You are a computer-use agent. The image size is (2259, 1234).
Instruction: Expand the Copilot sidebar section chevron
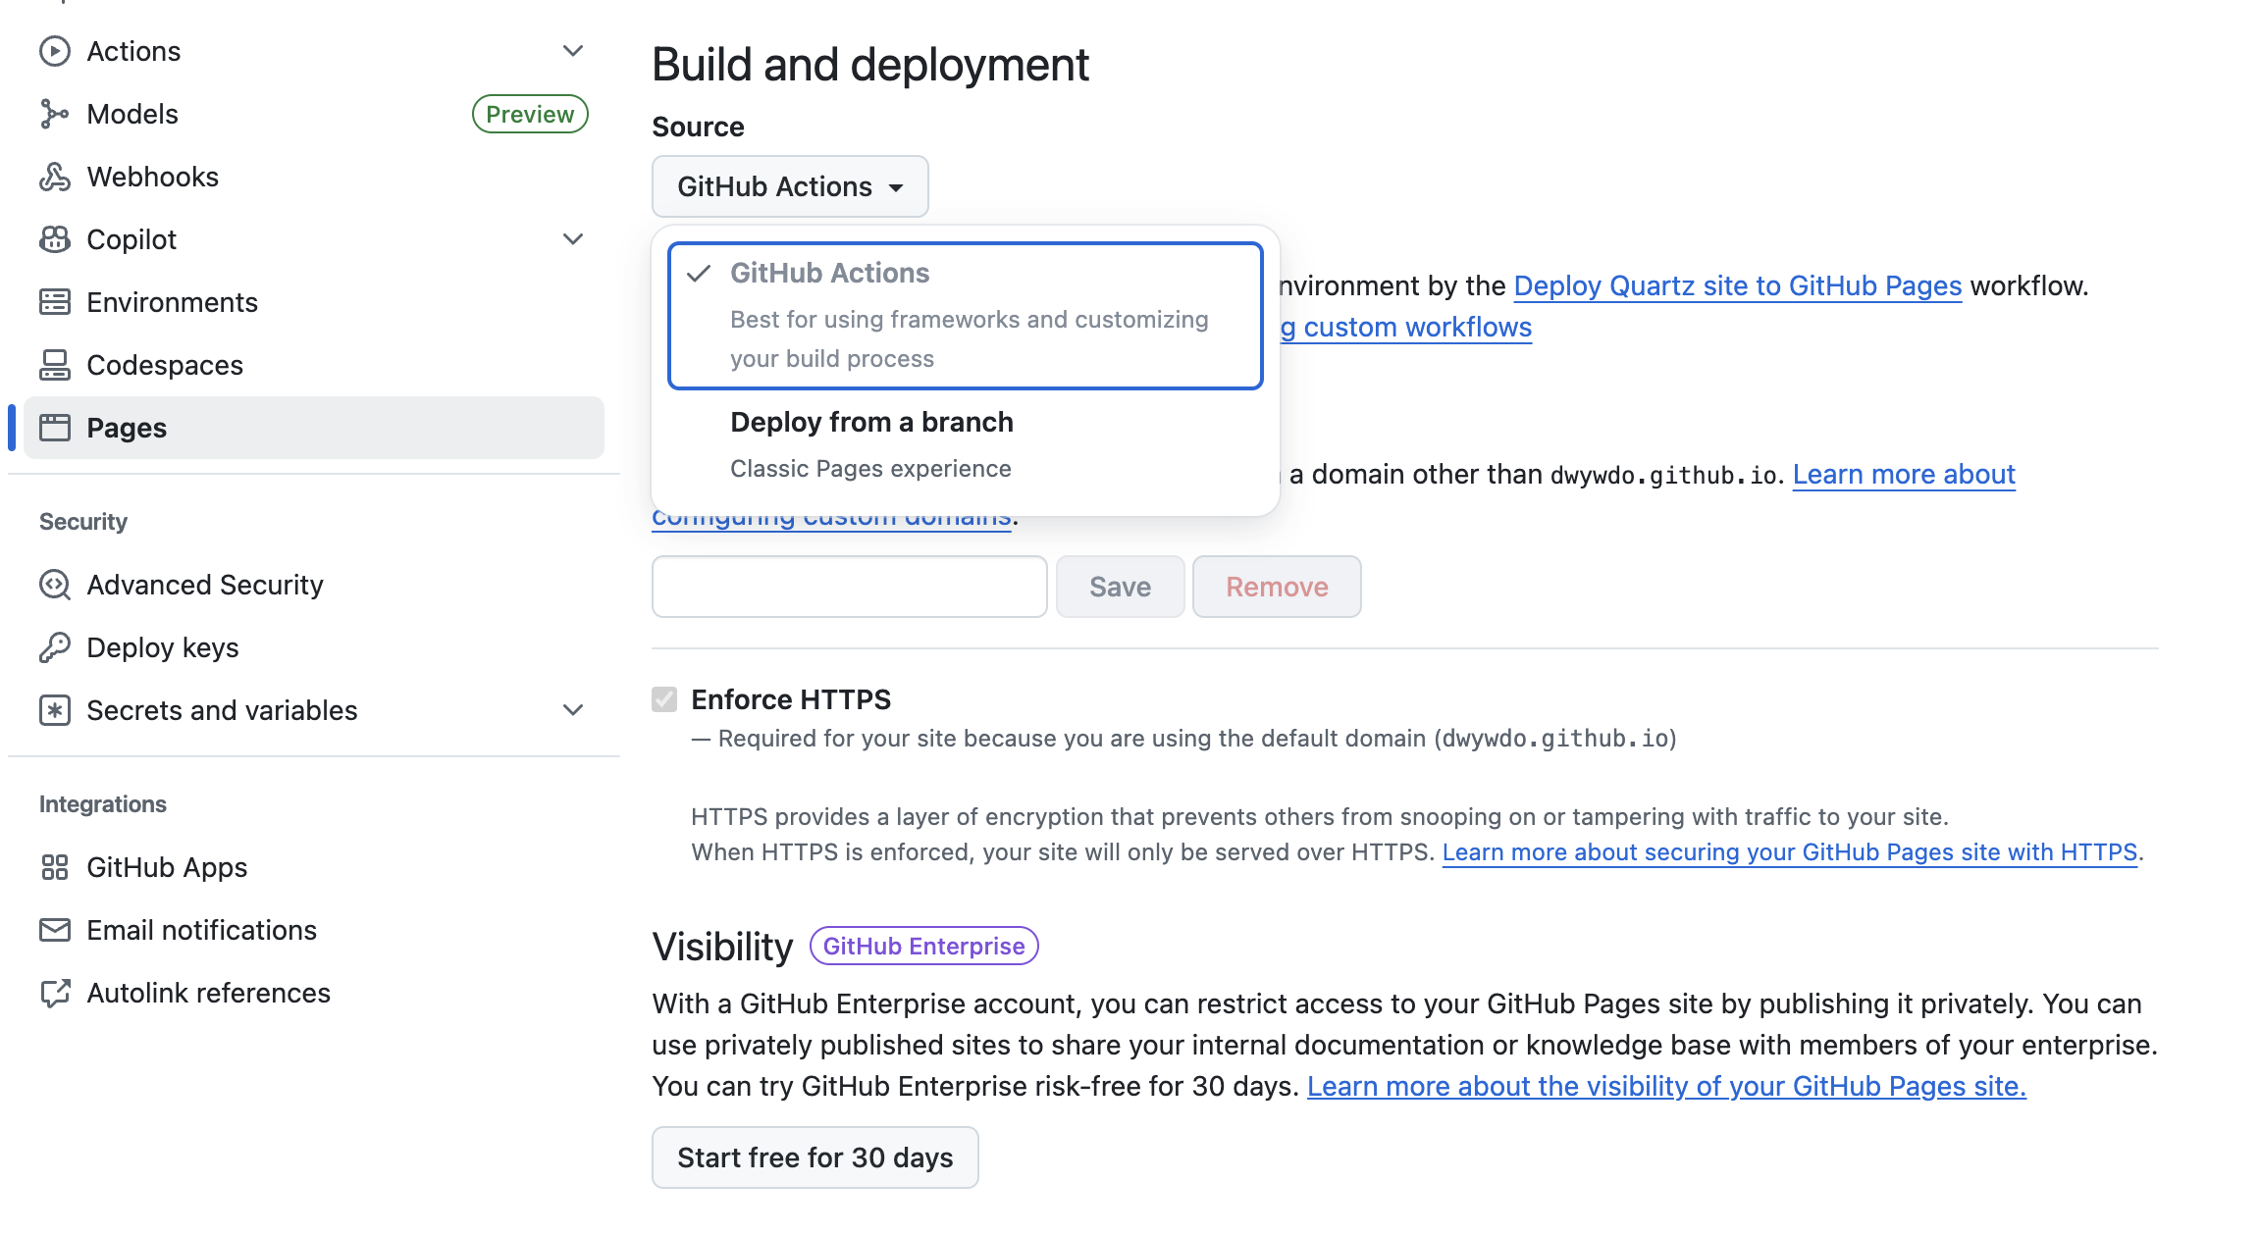point(573,239)
